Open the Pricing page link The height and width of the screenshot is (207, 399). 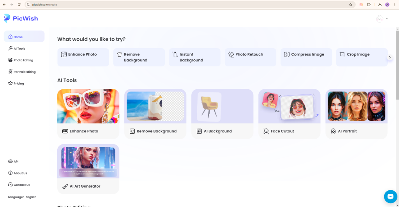[18, 83]
